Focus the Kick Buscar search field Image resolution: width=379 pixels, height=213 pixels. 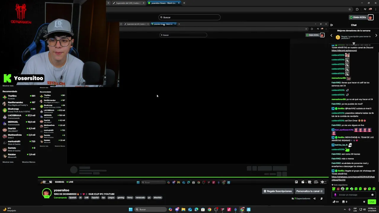189,17
